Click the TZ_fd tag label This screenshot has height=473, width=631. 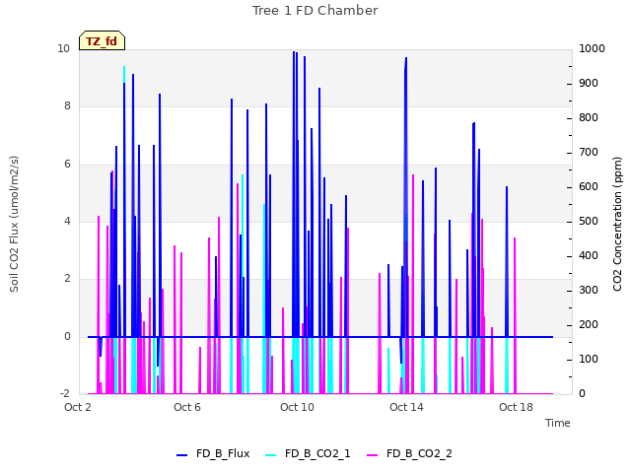tap(102, 41)
